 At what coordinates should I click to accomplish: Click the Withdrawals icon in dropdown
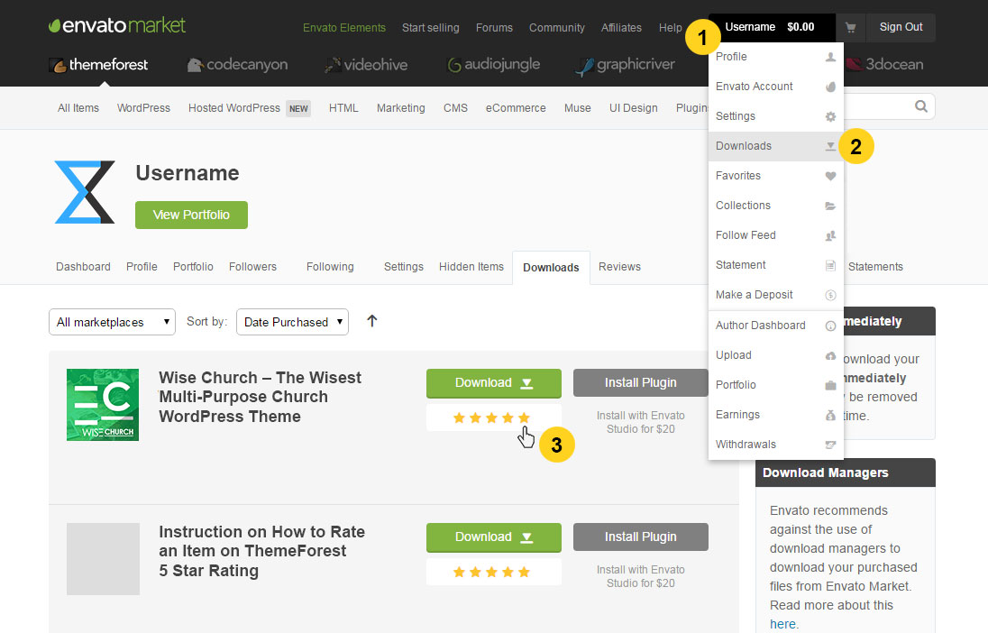pyautogui.click(x=830, y=445)
